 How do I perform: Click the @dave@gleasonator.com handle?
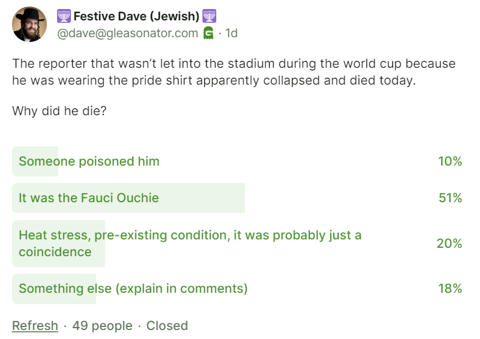(x=127, y=33)
